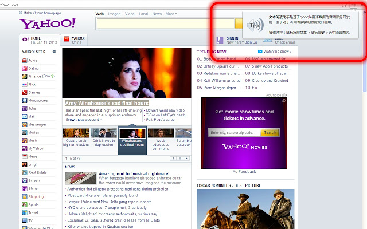Open Amazing end to 'musical nightmare' story
Screen dimensions: 367x229
coord(134,174)
